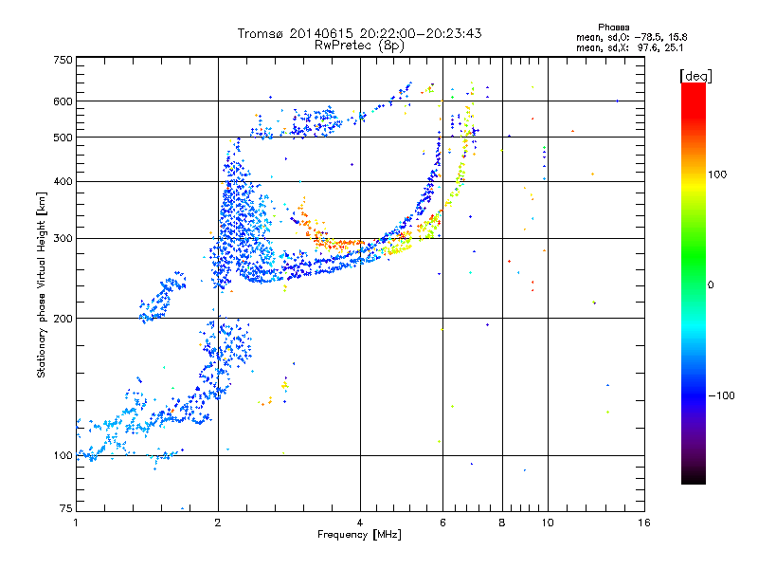This screenshot has height=569, width=758.
Task: Click the '[deg]' colorbar label
Action: [x=695, y=76]
